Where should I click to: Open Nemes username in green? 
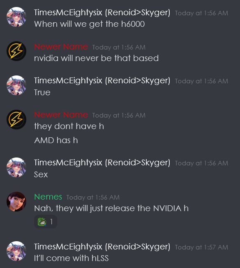[x=48, y=197]
